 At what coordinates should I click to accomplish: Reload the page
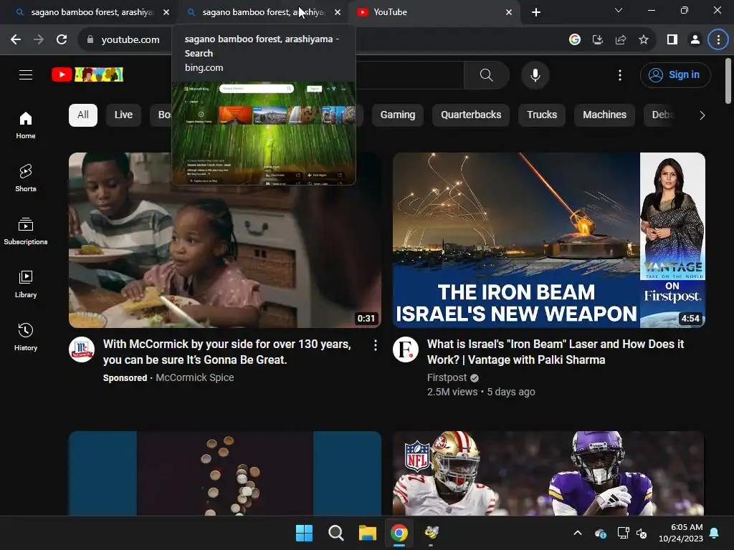click(x=62, y=40)
